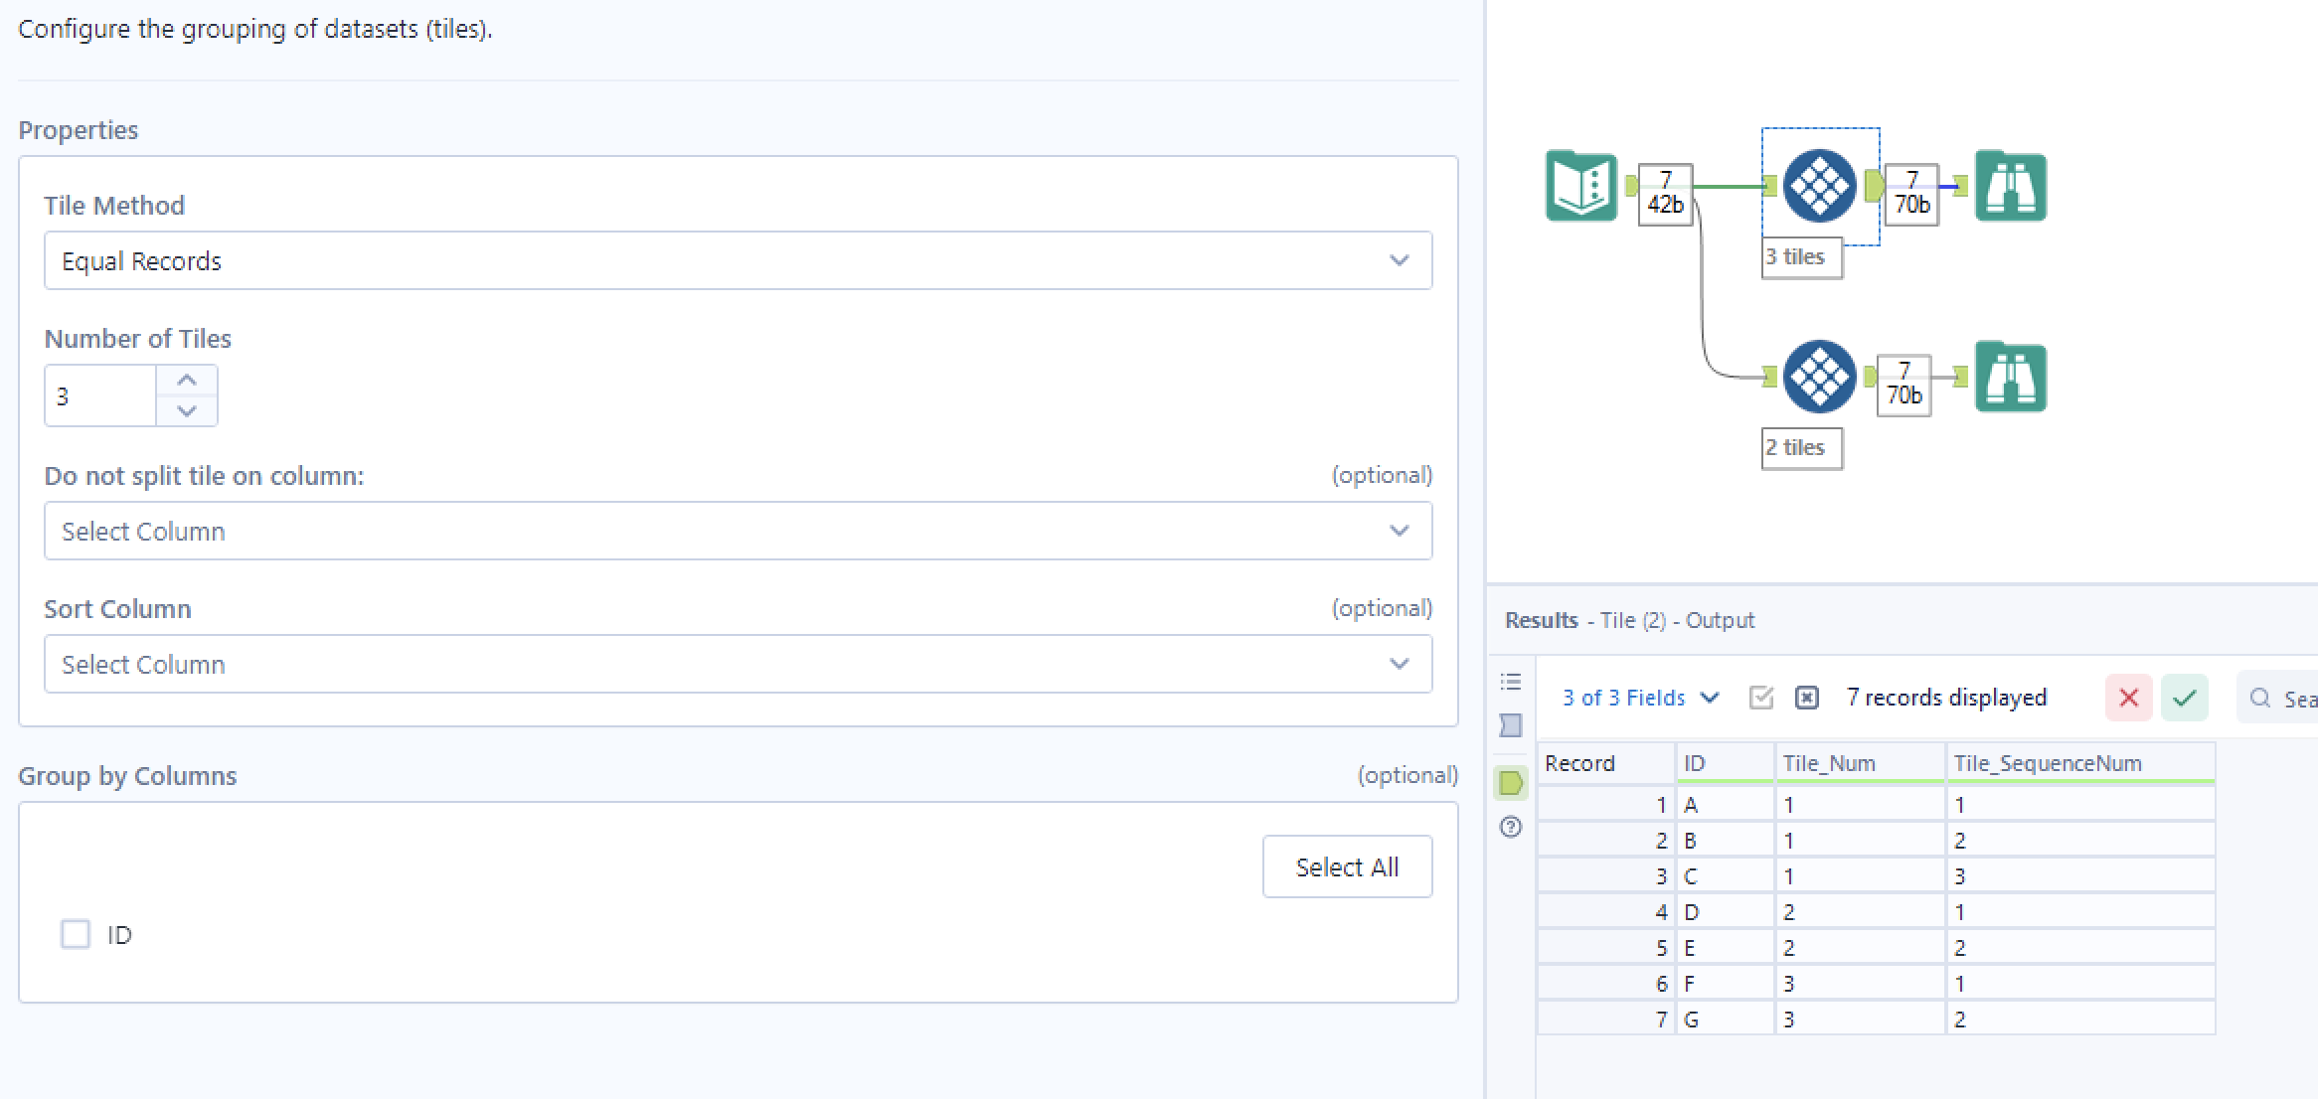Open the top Browse tool
Image resolution: width=2318 pixels, height=1099 pixels.
pyautogui.click(x=2010, y=186)
